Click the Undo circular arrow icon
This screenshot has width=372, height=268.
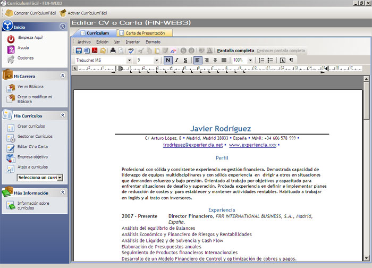pyautogui.click(x=183, y=51)
